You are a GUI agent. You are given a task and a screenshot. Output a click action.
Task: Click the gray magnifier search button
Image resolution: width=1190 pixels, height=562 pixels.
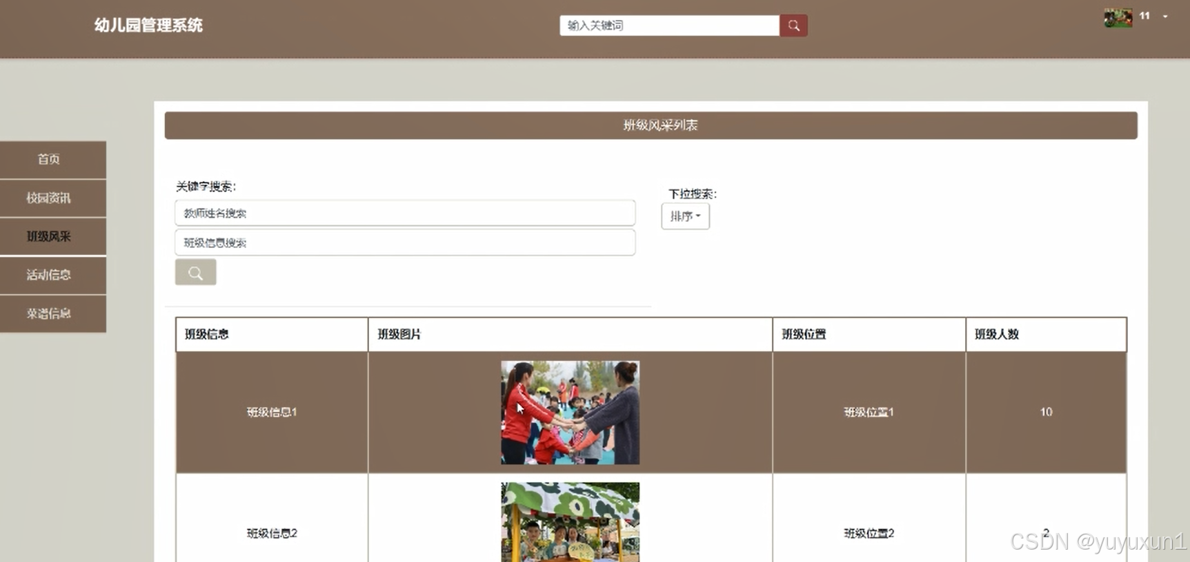click(x=195, y=273)
